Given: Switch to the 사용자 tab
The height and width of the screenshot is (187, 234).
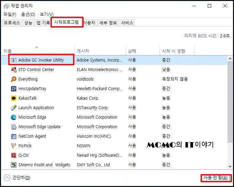Looking at the screenshot, I should (89, 23).
